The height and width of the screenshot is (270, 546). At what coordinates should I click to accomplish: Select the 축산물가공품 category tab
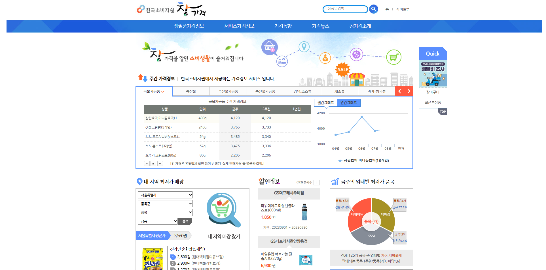pyautogui.click(x=265, y=91)
